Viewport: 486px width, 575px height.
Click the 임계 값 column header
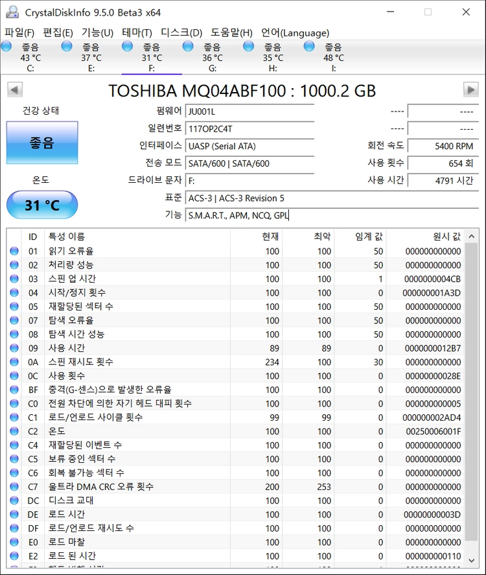360,237
